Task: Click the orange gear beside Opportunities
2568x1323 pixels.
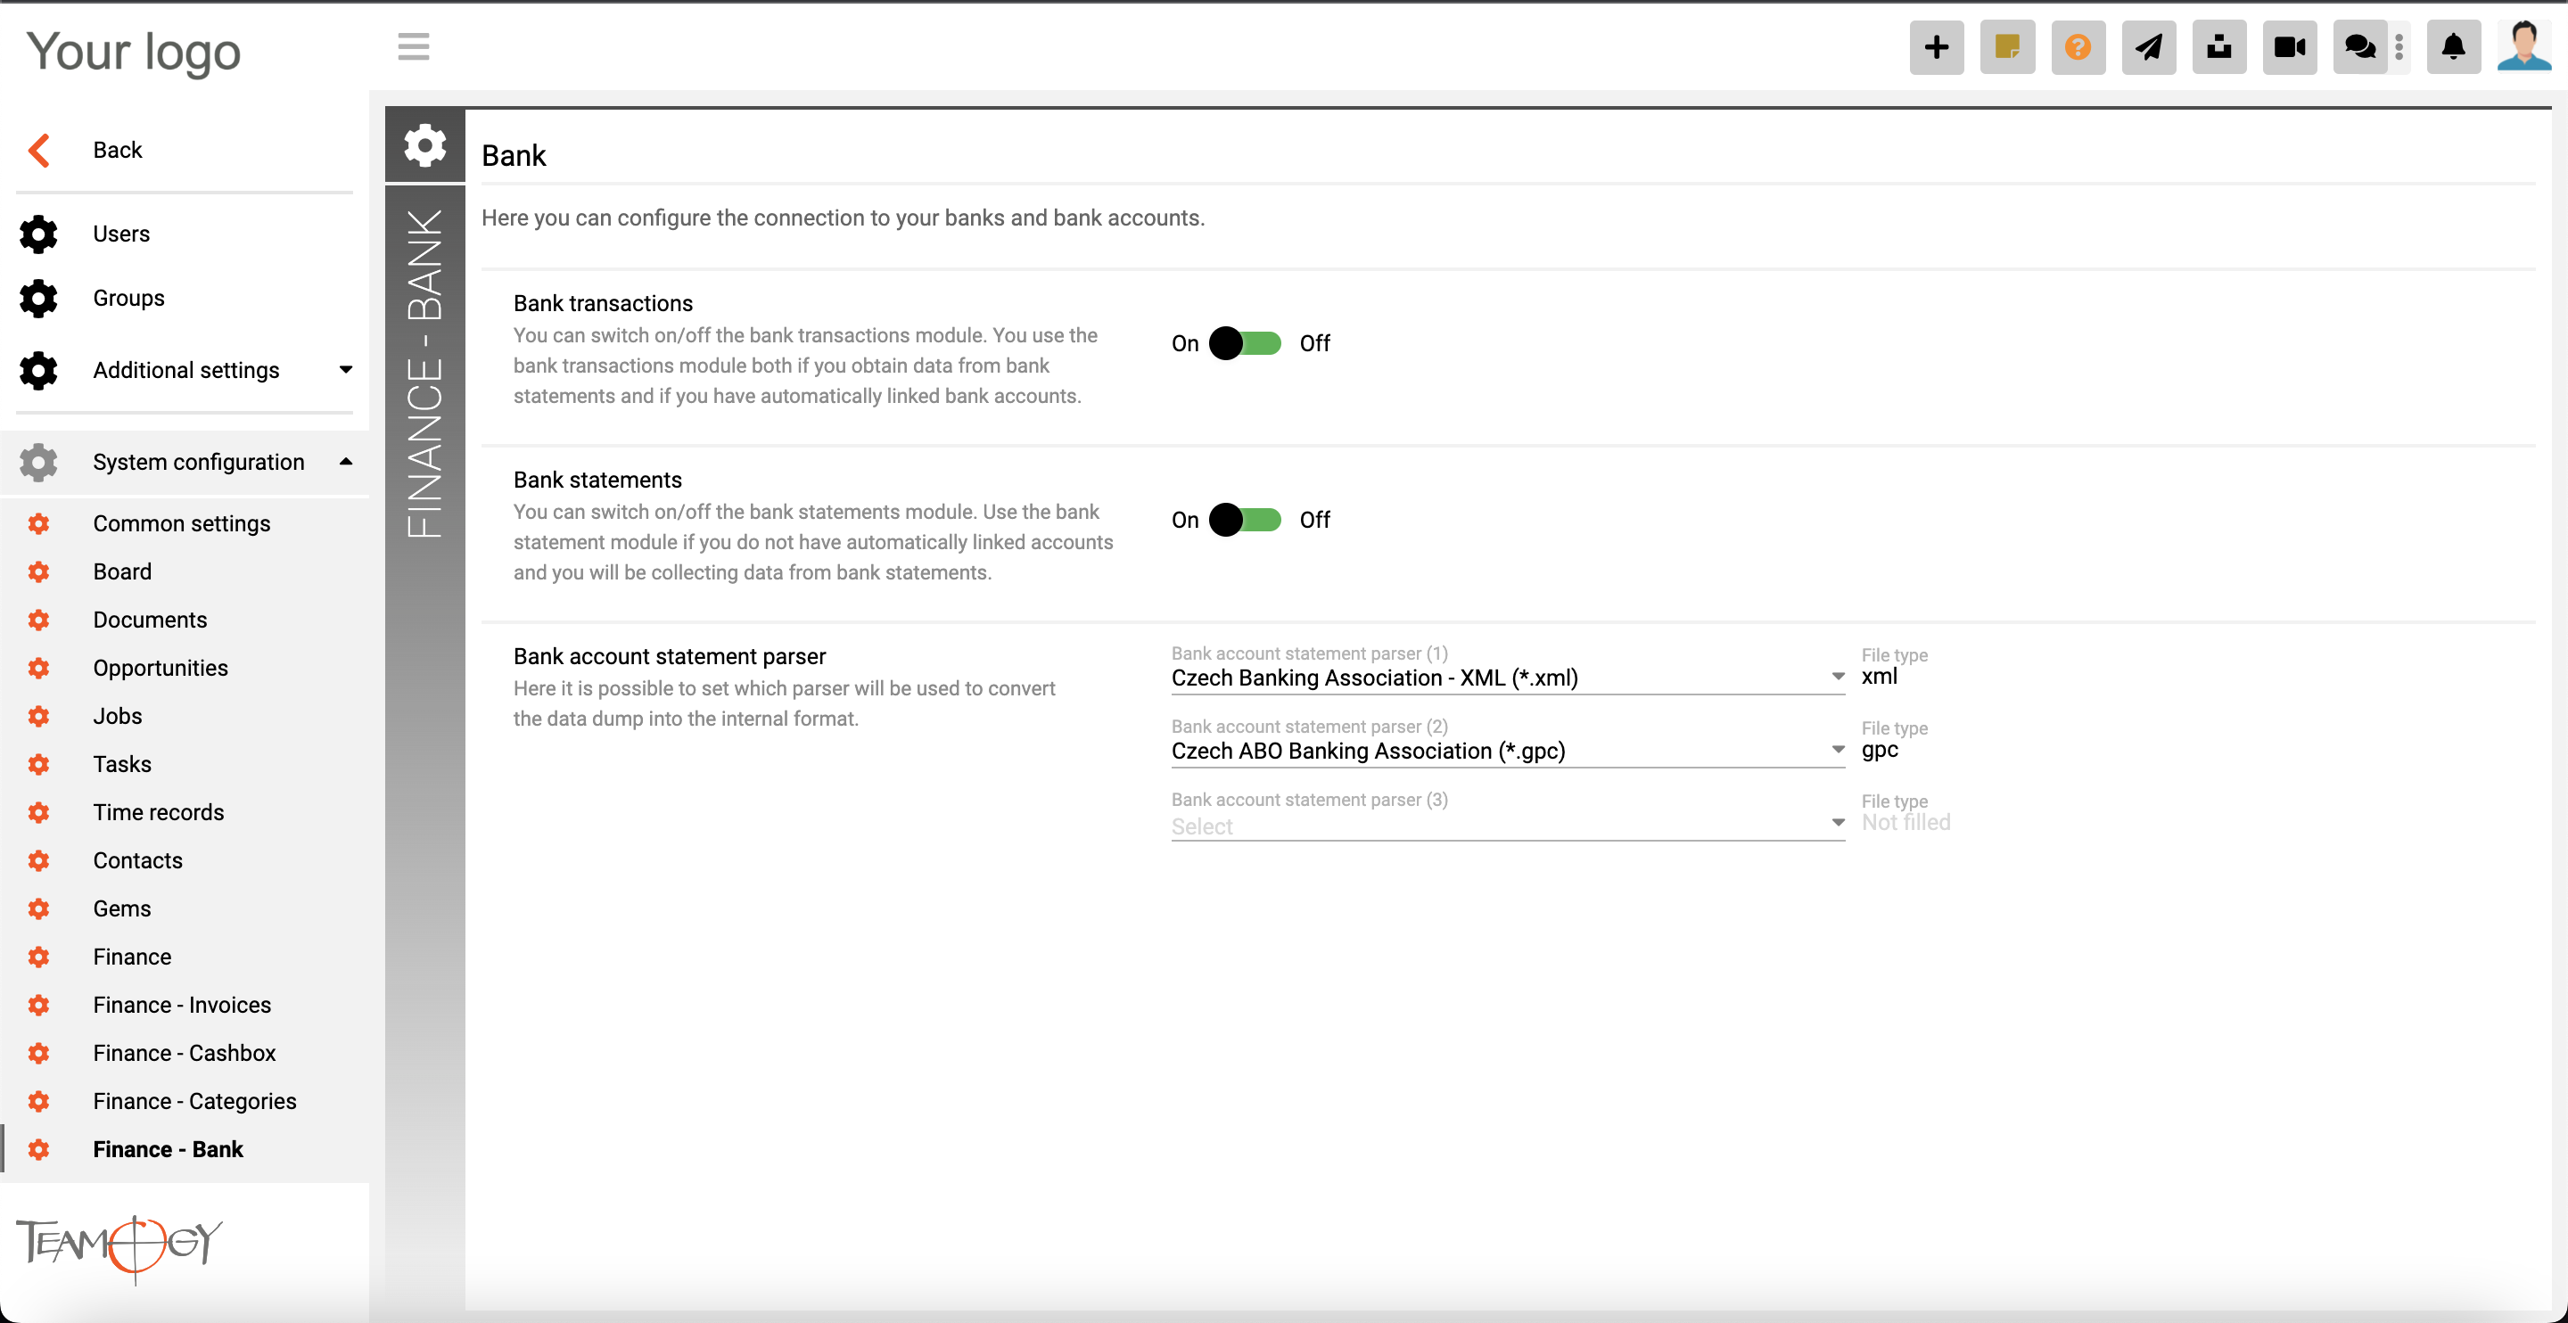Action: tap(39, 668)
